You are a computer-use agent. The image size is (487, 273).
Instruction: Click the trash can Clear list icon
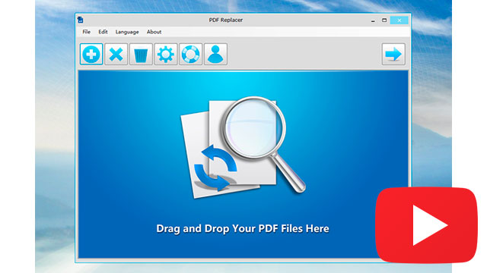coord(141,54)
